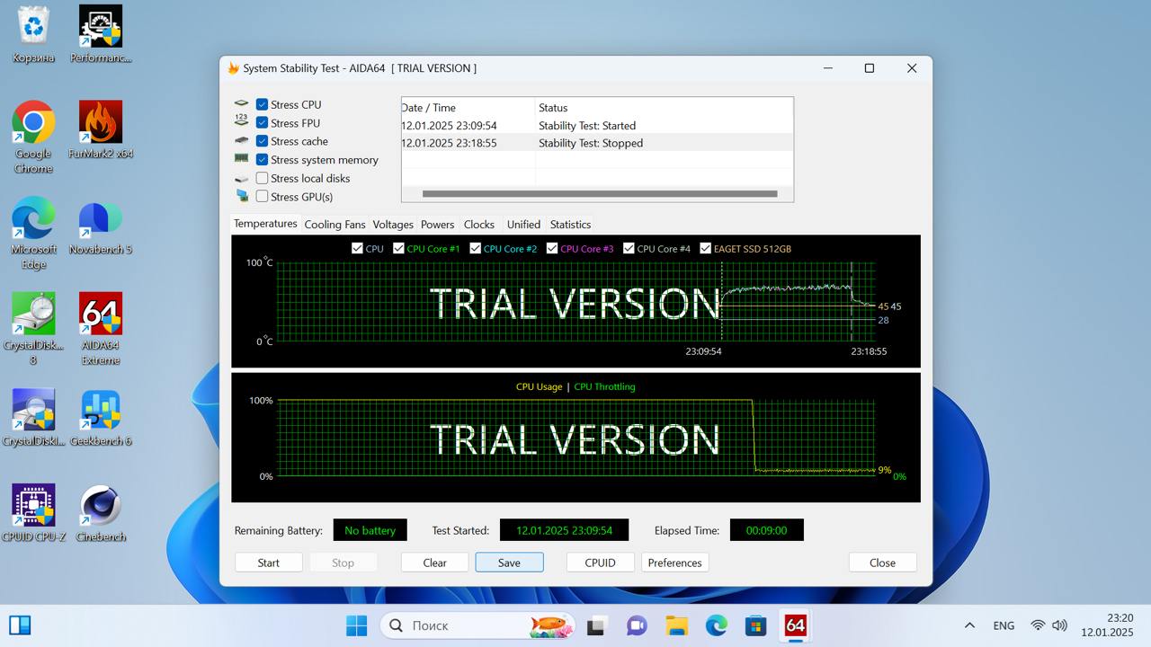Open the clock showing 23:20 12.01.2025
The height and width of the screenshot is (647, 1151).
(1107, 625)
